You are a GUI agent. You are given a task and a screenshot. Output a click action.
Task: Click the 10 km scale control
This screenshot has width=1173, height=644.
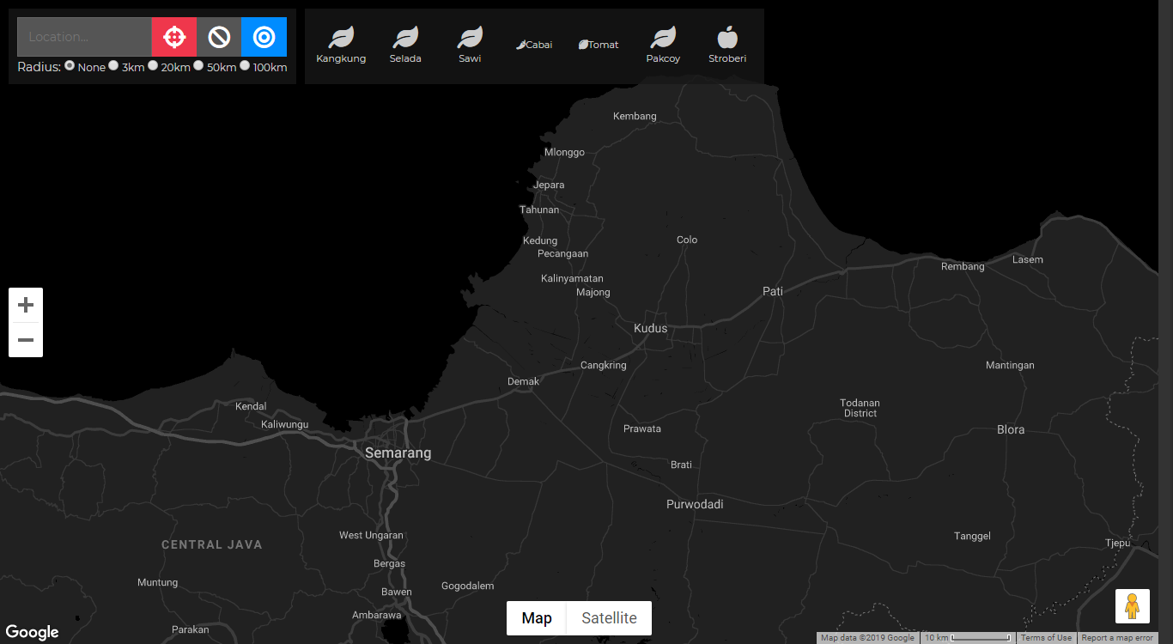pos(968,638)
